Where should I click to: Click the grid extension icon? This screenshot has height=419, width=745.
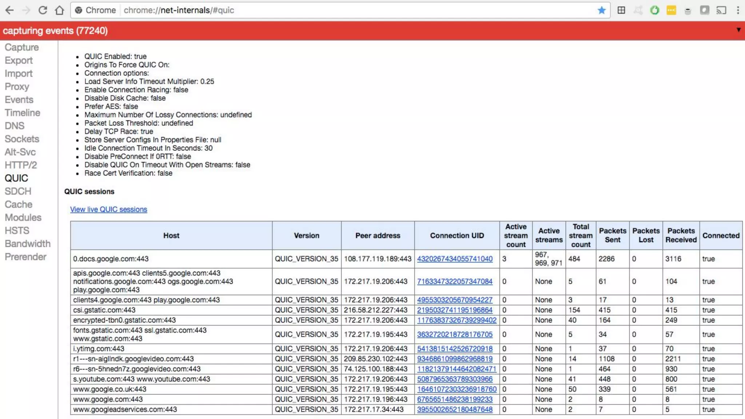pos(621,10)
